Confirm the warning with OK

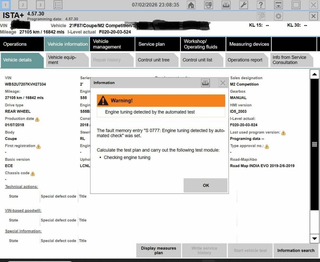(x=206, y=185)
